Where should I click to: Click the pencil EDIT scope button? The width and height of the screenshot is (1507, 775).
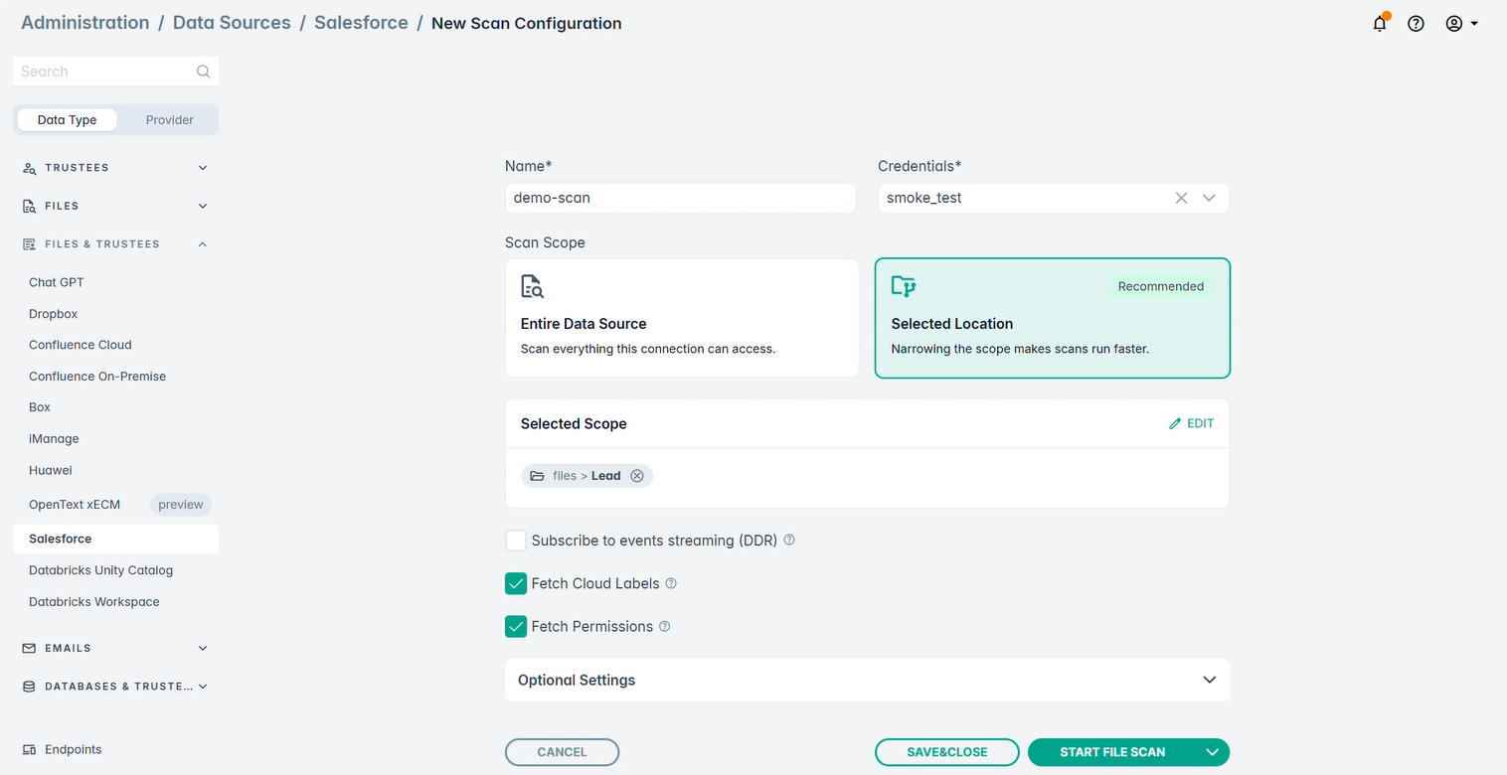[x=1191, y=423]
